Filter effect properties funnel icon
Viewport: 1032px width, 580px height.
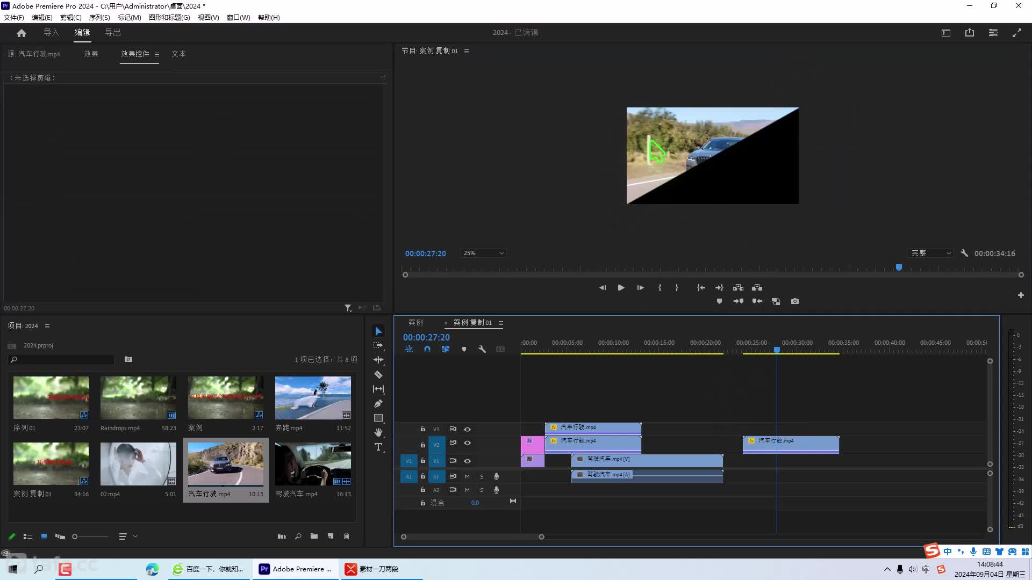click(348, 308)
